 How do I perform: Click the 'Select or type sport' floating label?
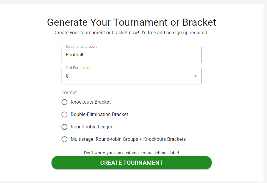point(81,47)
